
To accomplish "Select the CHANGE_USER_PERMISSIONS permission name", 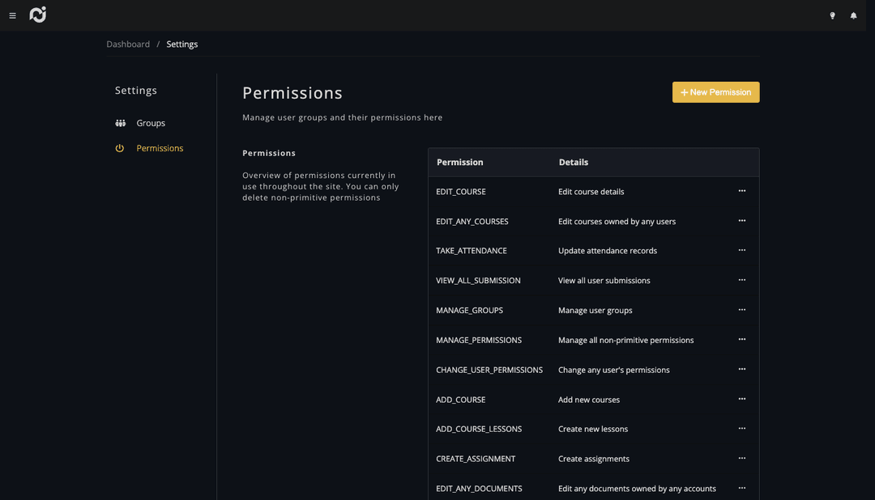I will click(489, 370).
